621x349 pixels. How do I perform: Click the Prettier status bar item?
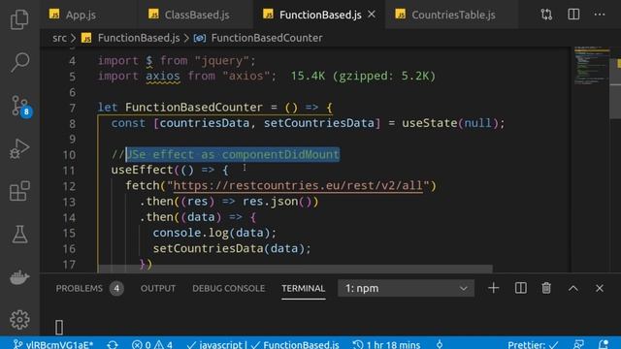point(533,344)
